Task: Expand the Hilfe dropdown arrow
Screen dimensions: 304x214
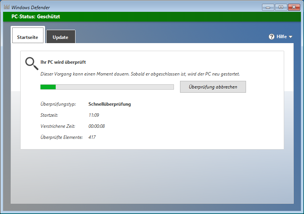Action: (290, 37)
